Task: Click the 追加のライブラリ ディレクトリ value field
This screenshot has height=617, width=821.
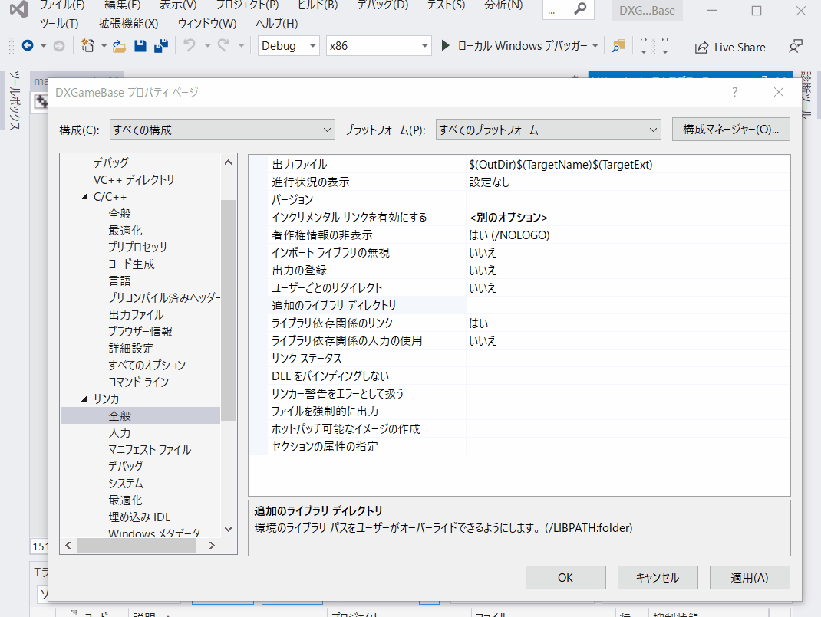Action: coord(628,305)
